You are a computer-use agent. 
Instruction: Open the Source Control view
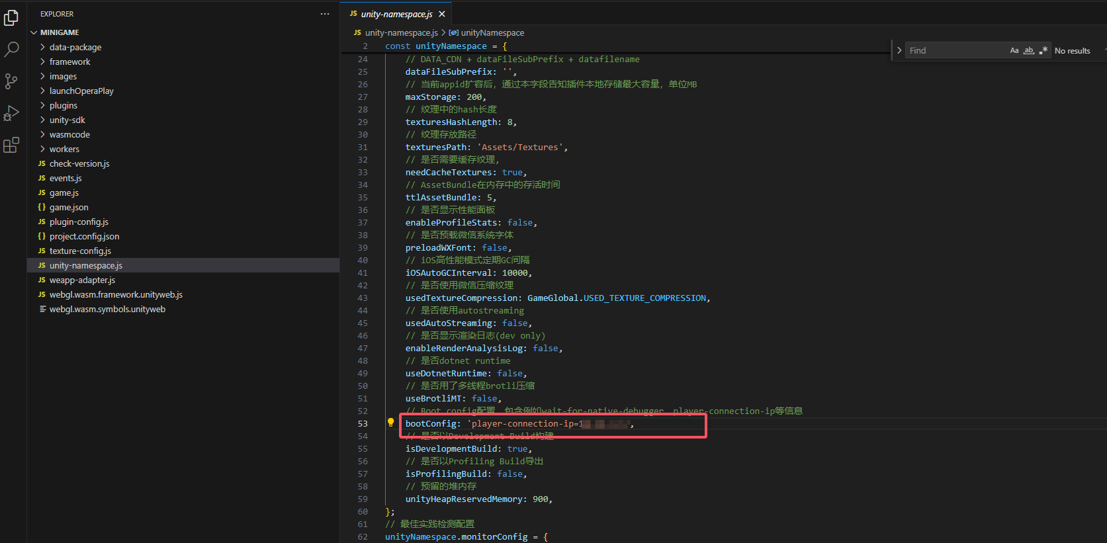tap(11, 81)
